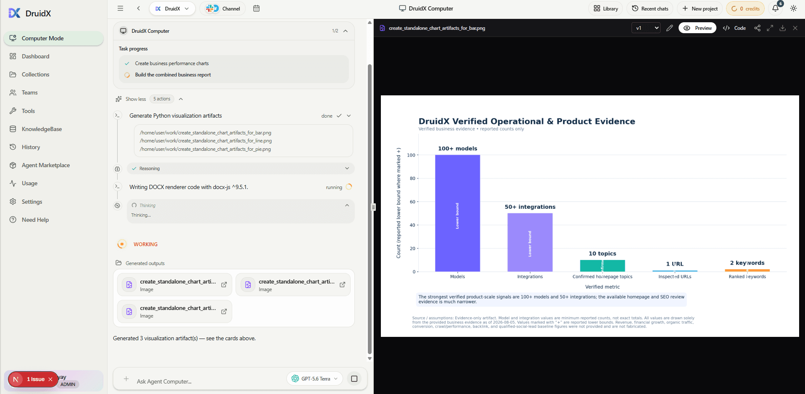805x394 pixels.
Task: Click the ..._for_bar.png file path
Action: pyautogui.click(x=205, y=133)
